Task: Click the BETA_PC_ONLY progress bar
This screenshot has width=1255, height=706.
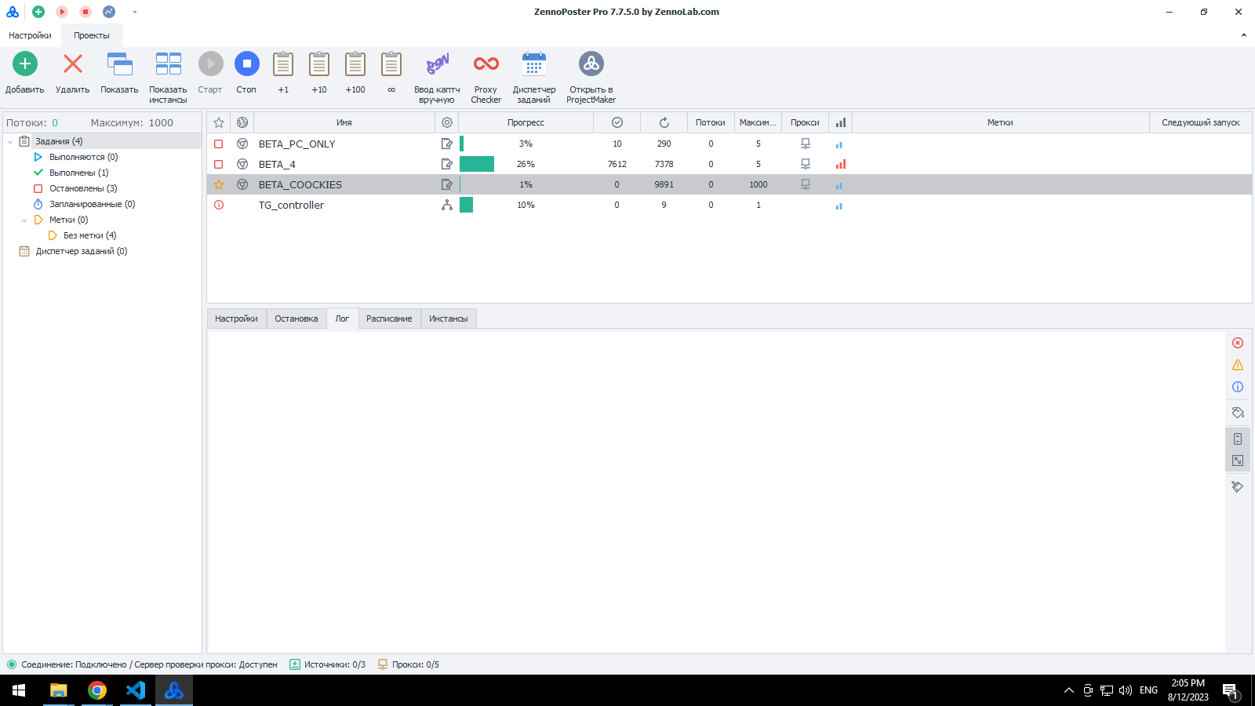Action: click(461, 144)
